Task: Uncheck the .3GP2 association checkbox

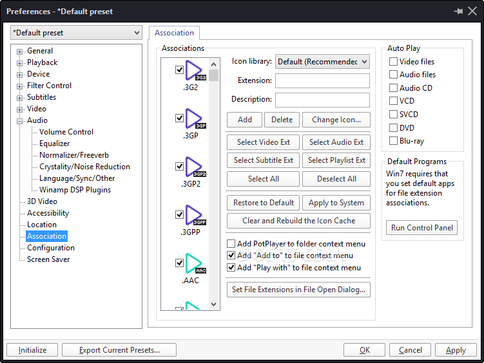Action: click(179, 167)
